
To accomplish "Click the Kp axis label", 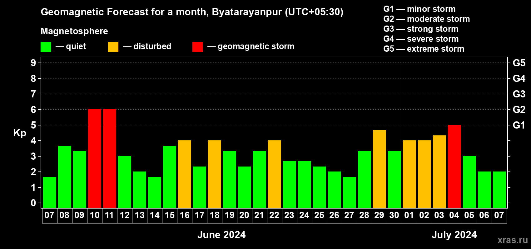I will point(20,133).
